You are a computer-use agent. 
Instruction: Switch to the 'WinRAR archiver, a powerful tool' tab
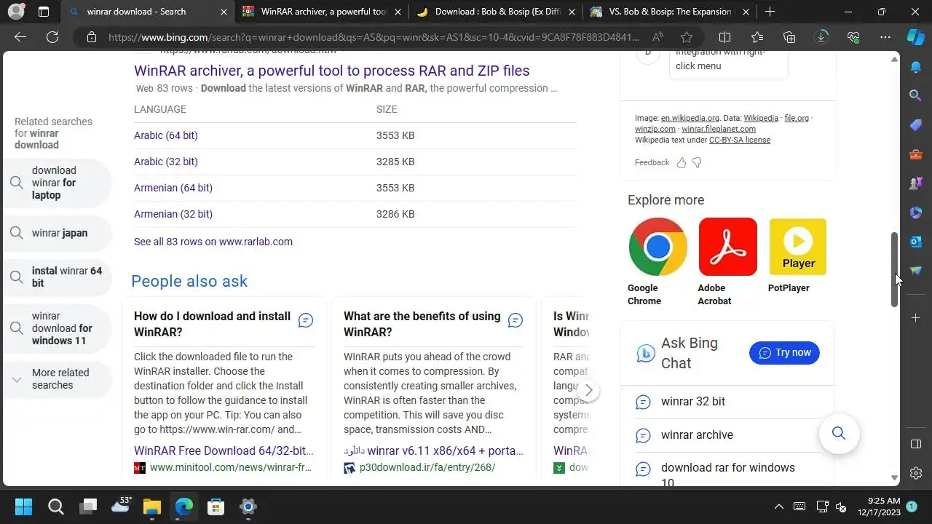323,12
